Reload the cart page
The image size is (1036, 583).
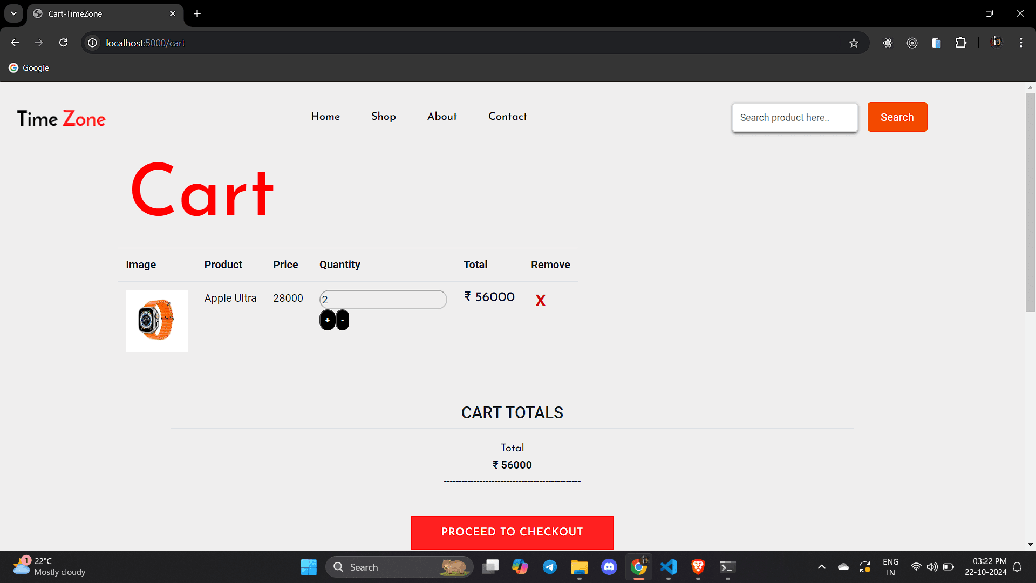64,43
